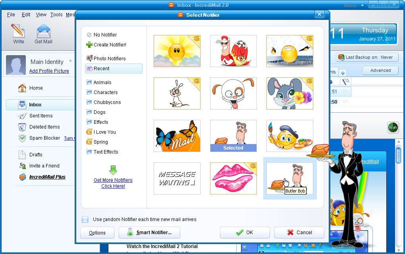Follow the Get More Notifiers link

(x=113, y=183)
